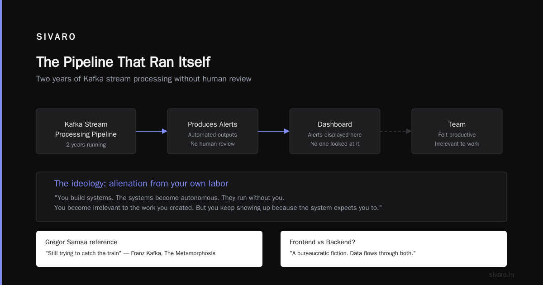Click the arrow from Alerts to Dashboard

(x=274, y=131)
